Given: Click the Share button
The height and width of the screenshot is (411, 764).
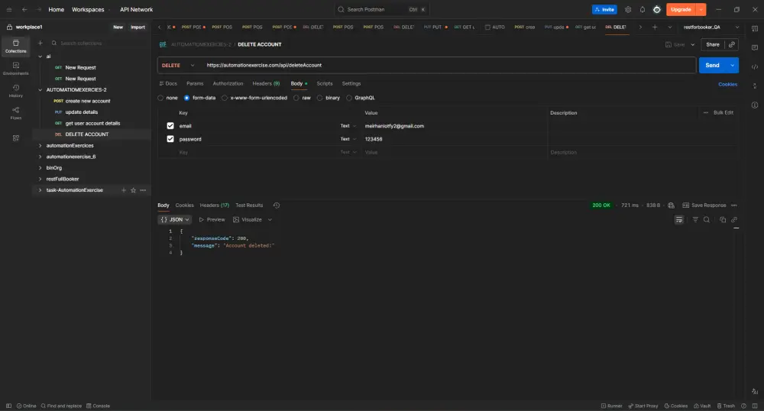Looking at the screenshot, I should click(x=713, y=44).
